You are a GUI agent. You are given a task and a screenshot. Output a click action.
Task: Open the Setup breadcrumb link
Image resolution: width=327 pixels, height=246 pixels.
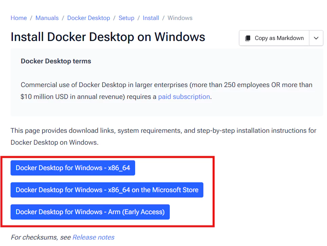click(x=126, y=18)
